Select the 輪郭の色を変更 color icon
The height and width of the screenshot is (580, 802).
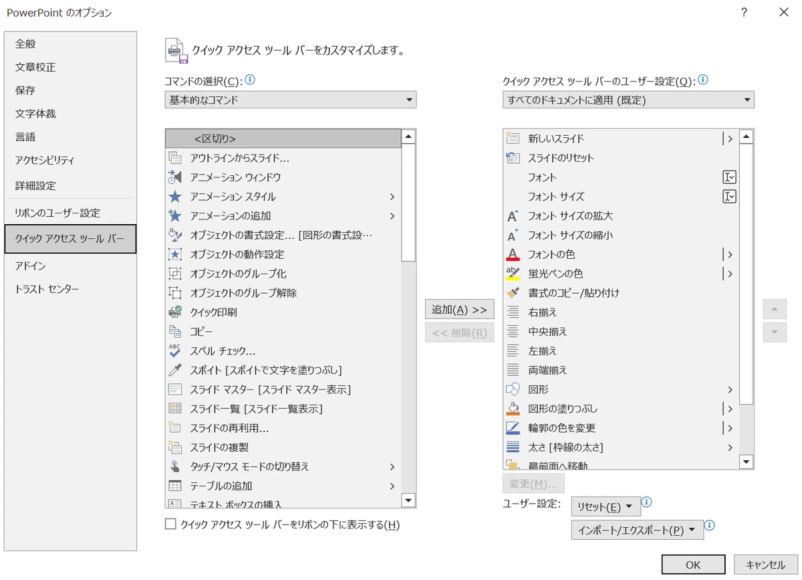pyautogui.click(x=513, y=428)
